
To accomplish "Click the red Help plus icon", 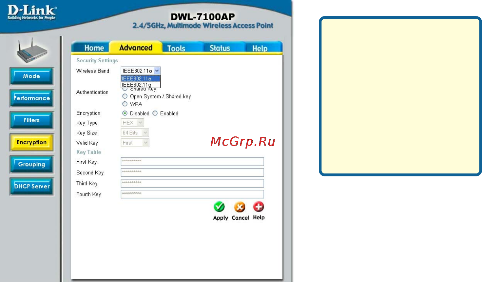I will click(259, 207).
